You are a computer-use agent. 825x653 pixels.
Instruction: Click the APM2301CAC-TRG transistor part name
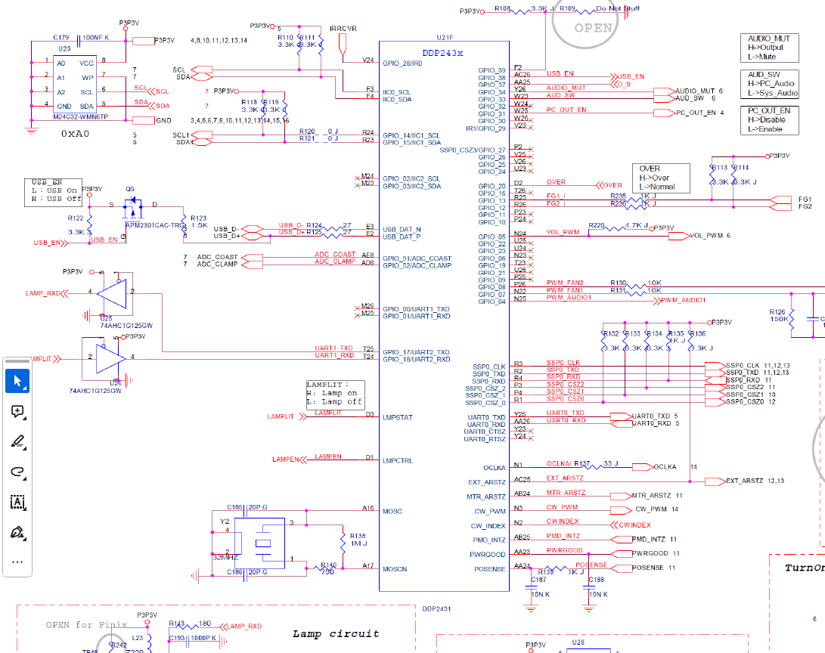click(155, 225)
